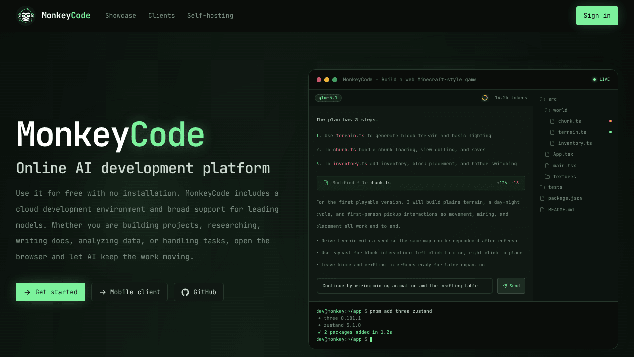
Task: Click the tests folder icon
Action: point(542,187)
